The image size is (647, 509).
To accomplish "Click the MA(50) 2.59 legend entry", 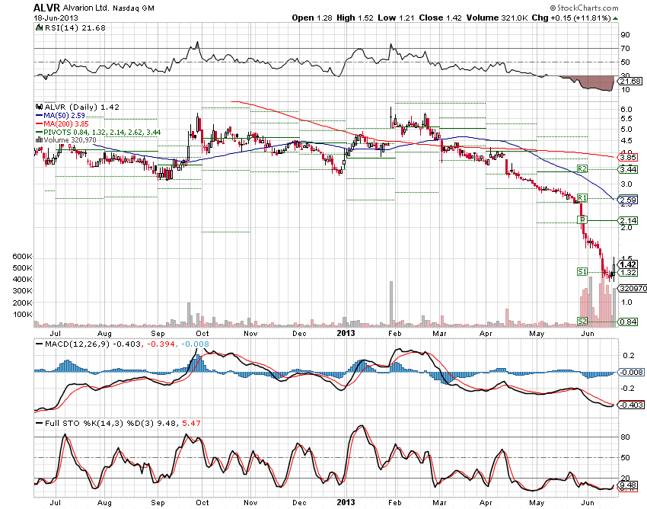I will [x=61, y=116].
